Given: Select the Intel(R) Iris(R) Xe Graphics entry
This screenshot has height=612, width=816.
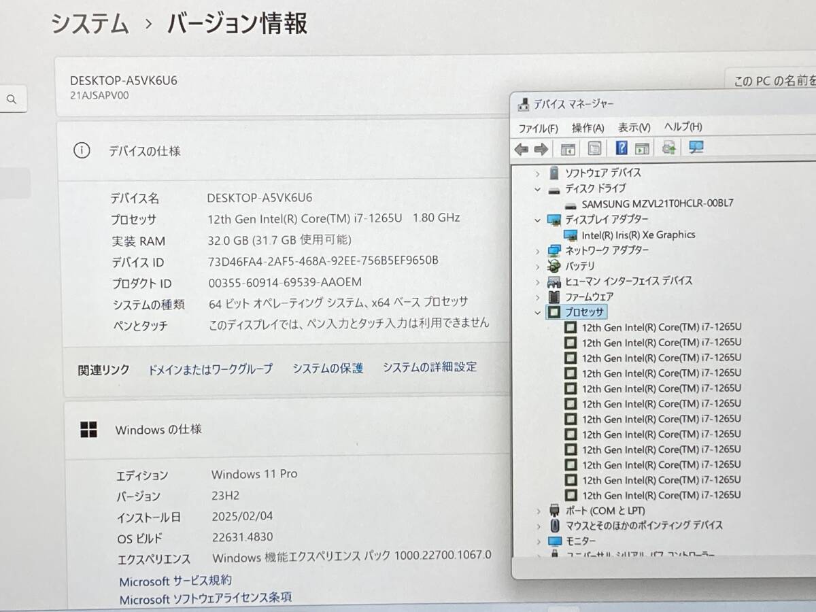Looking at the screenshot, I should pyautogui.click(x=638, y=235).
